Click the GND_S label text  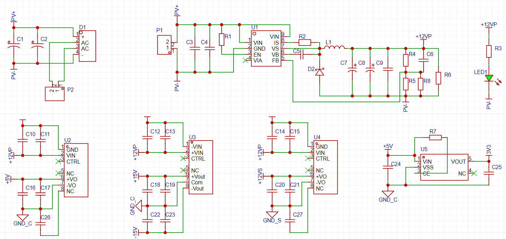coord(272,221)
